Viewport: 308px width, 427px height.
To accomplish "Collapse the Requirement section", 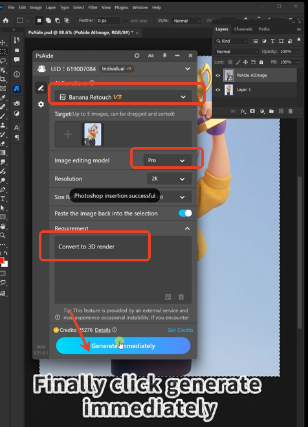I will [188, 228].
